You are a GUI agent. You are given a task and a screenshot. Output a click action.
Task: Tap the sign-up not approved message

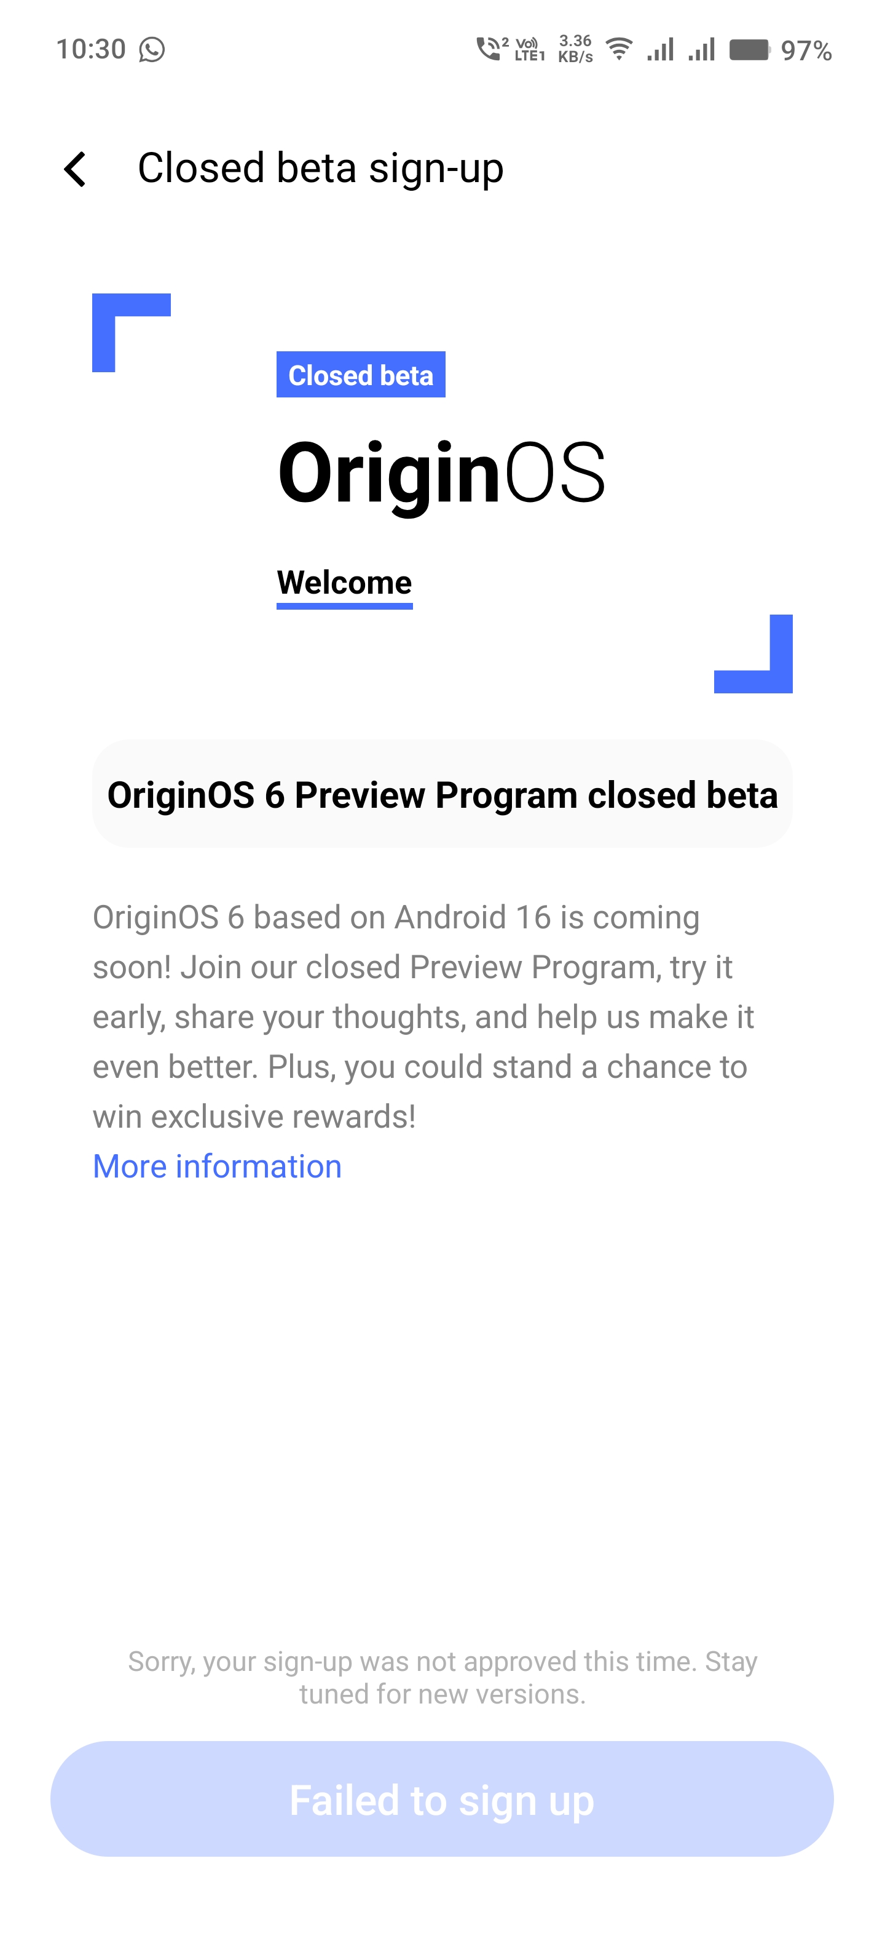pyautogui.click(x=442, y=1676)
